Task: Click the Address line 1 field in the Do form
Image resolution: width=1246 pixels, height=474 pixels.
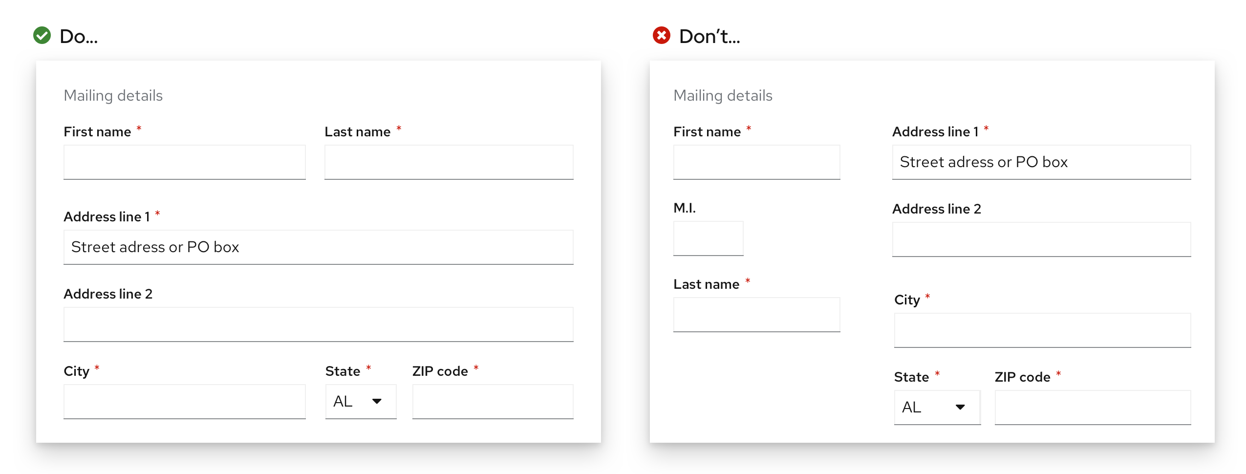Action: (x=318, y=247)
